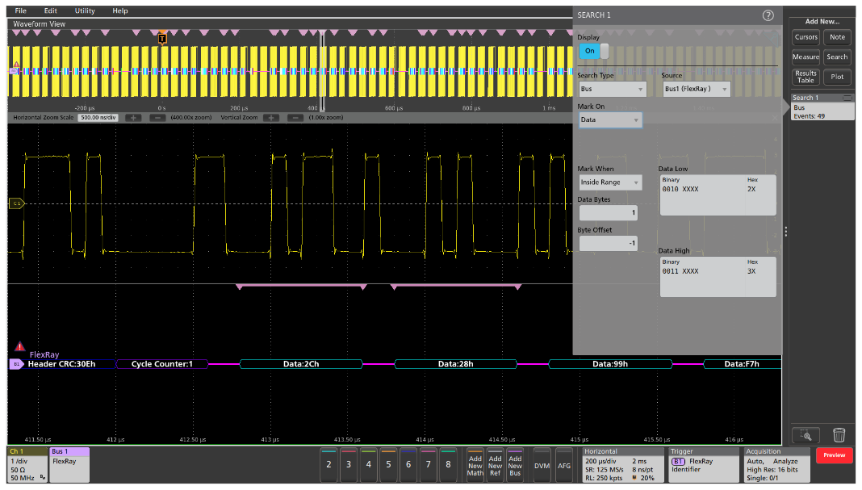Click Add New Bus
This screenshot has height=490, width=862.
click(515, 465)
